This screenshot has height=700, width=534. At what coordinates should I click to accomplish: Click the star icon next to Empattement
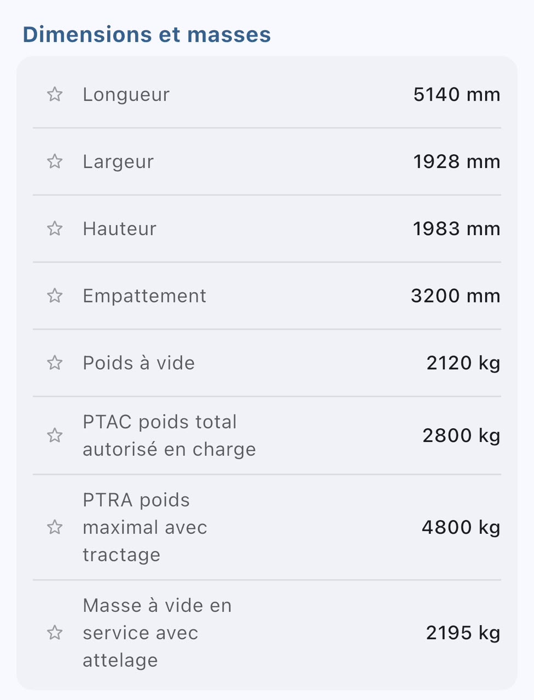point(55,295)
